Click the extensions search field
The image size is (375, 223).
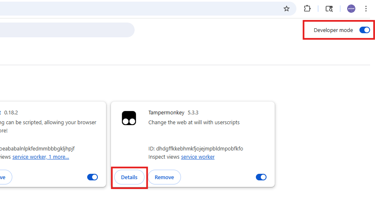click(x=67, y=30)
